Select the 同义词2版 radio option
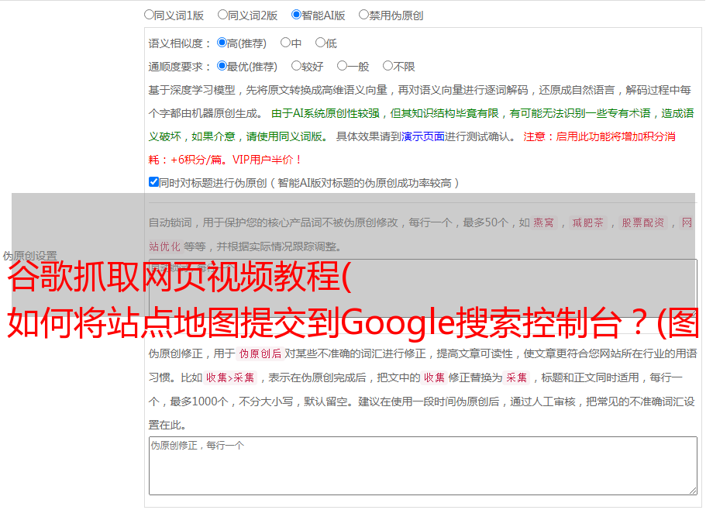 coord(222,15)
